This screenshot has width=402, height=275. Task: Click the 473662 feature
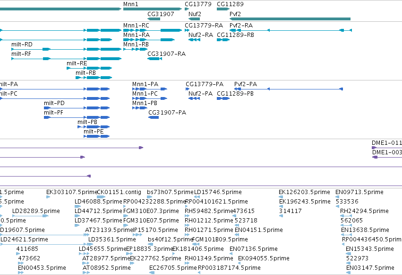tap(21, 263)
